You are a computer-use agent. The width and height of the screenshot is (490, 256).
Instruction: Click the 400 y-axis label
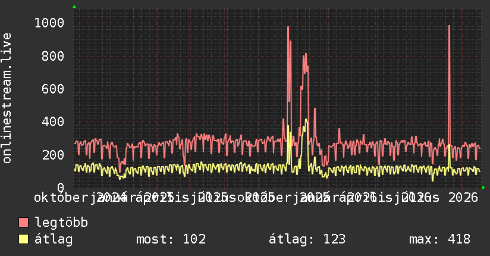click(x=53, y=121)
